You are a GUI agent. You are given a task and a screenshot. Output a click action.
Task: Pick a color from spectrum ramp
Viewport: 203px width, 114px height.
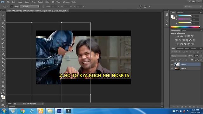pyautogui.click(x=185, y=27)
